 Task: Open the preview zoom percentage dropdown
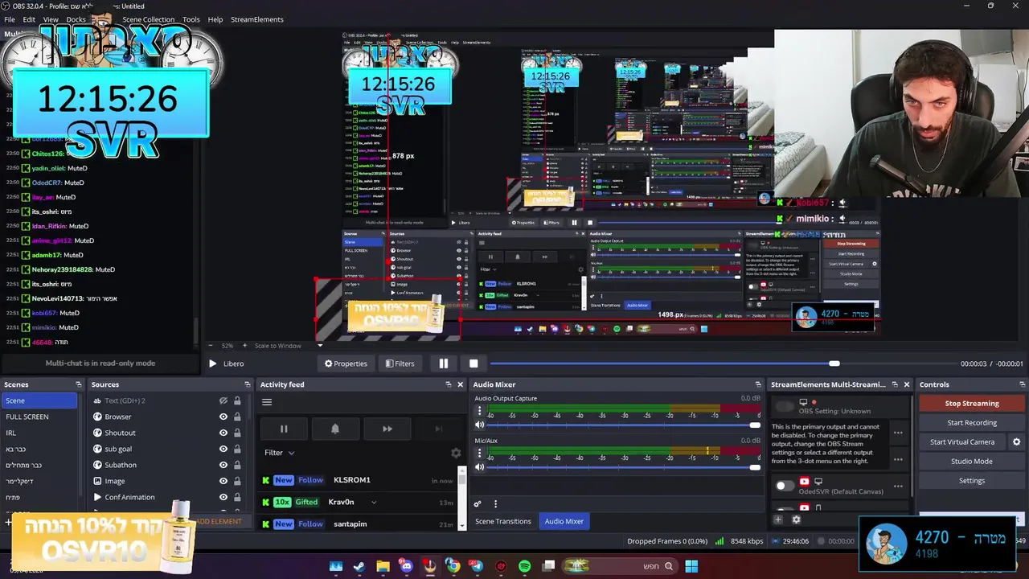coord(227,346)
